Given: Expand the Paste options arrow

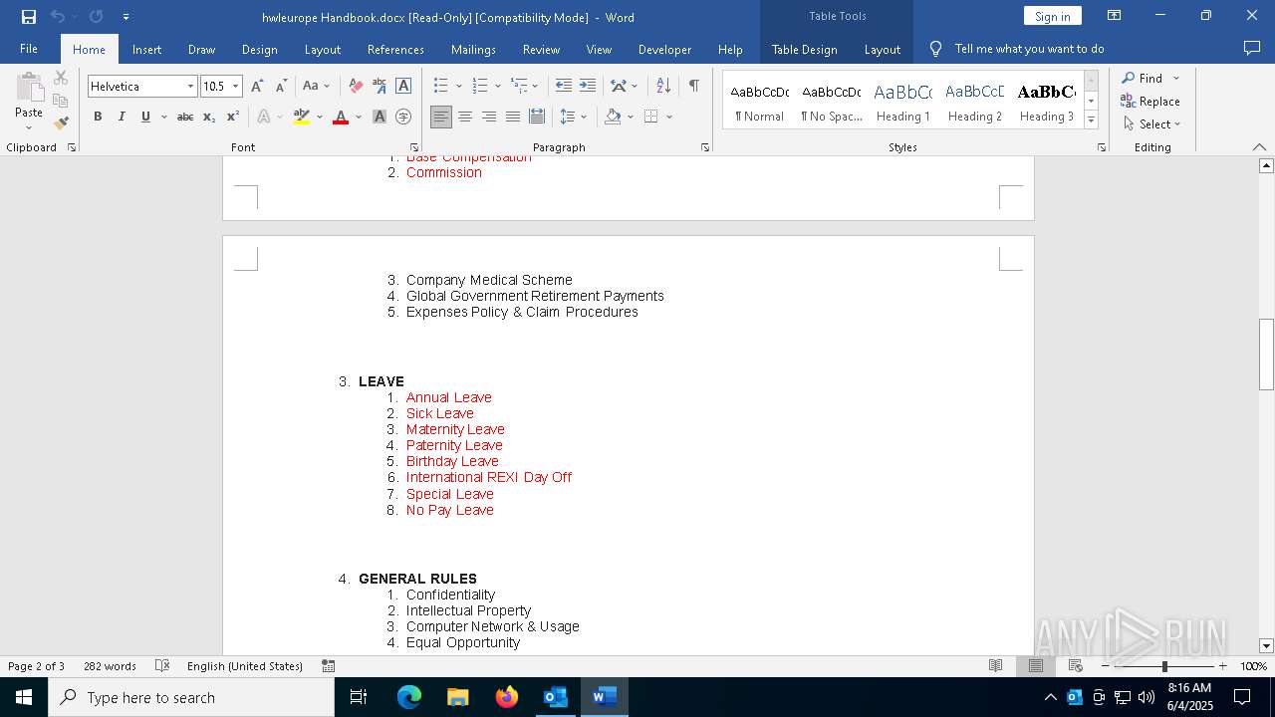Looking at the screenshot, I should [29, 127].
